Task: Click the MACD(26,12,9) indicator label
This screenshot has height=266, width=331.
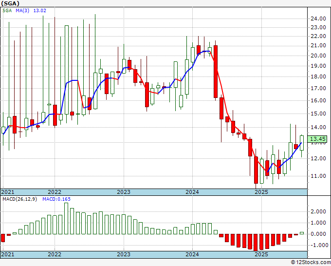Action: click(19, 199)
